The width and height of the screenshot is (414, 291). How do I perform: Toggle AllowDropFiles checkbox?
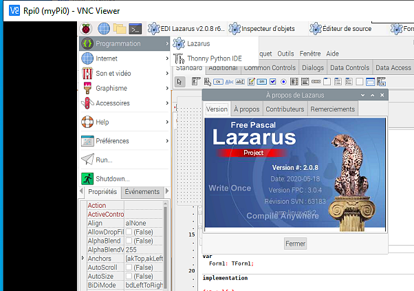(129, 232)
